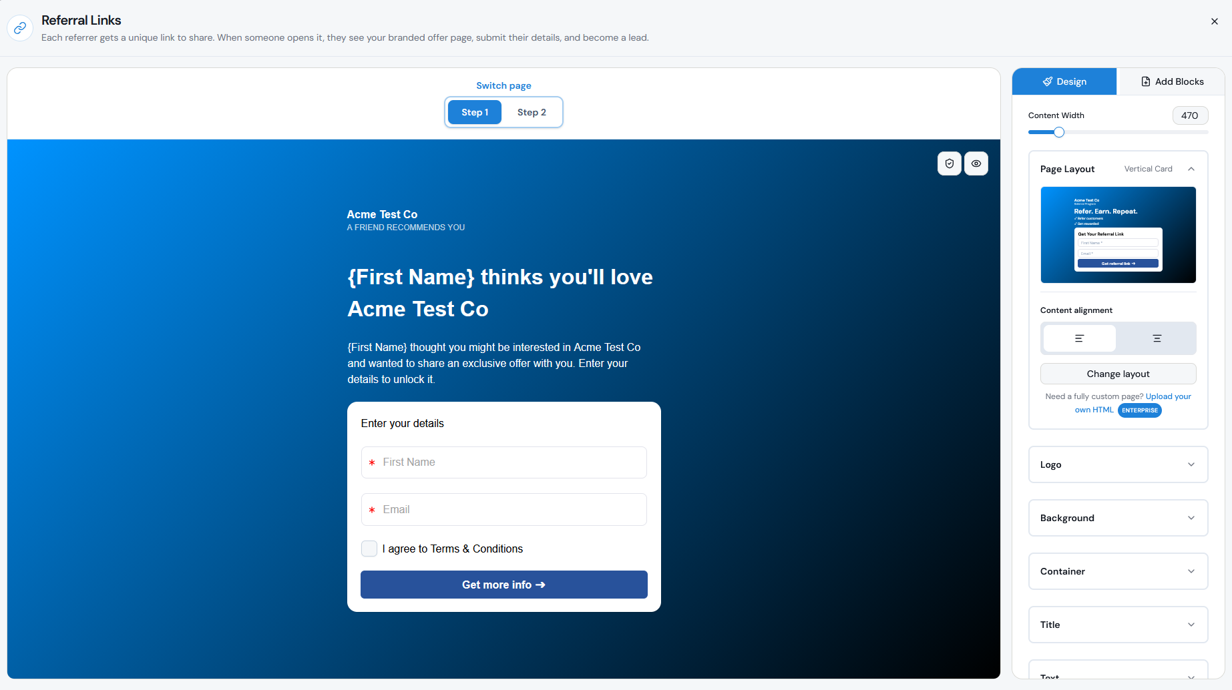This screenshot has height=690, width=1232.
Task: Select center content alignment icon
Action: click(x=1157, y=338)
